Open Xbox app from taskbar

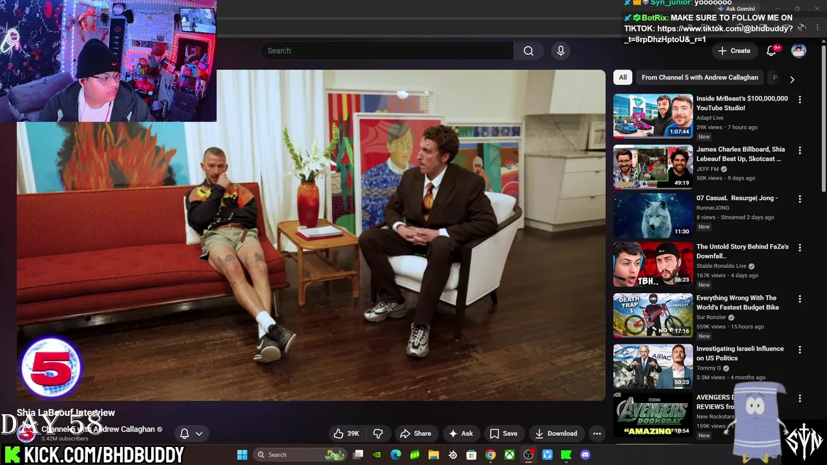[x=510, y=455]
